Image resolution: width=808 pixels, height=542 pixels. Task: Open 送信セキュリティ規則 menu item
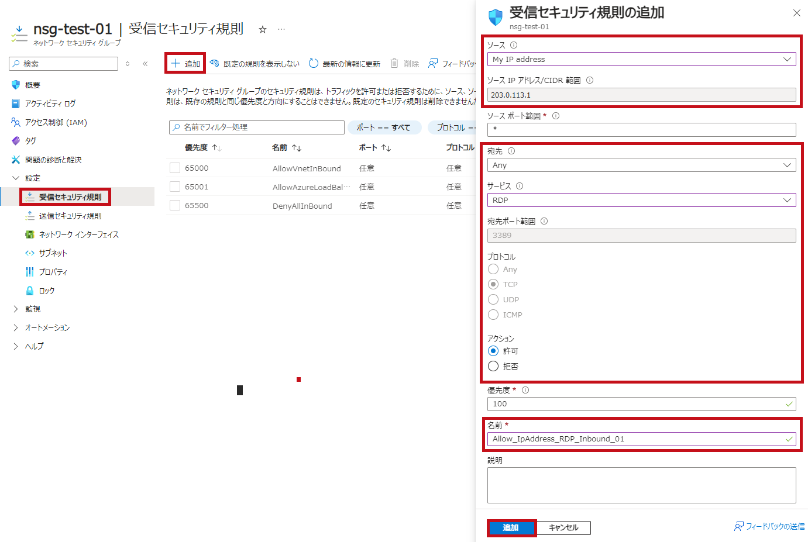pyautogui.click(x=70, y=216)
